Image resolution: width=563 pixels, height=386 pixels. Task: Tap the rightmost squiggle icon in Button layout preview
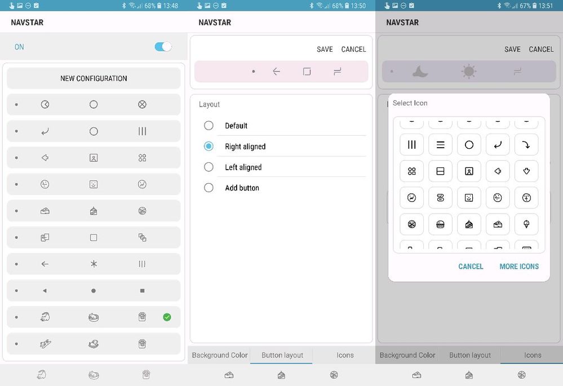[337, 72]
